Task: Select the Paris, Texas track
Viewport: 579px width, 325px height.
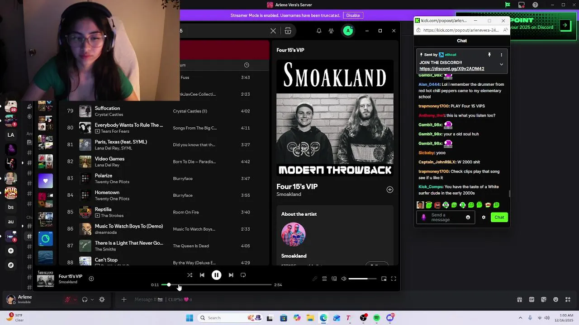Action: click(x=163, y=145)
